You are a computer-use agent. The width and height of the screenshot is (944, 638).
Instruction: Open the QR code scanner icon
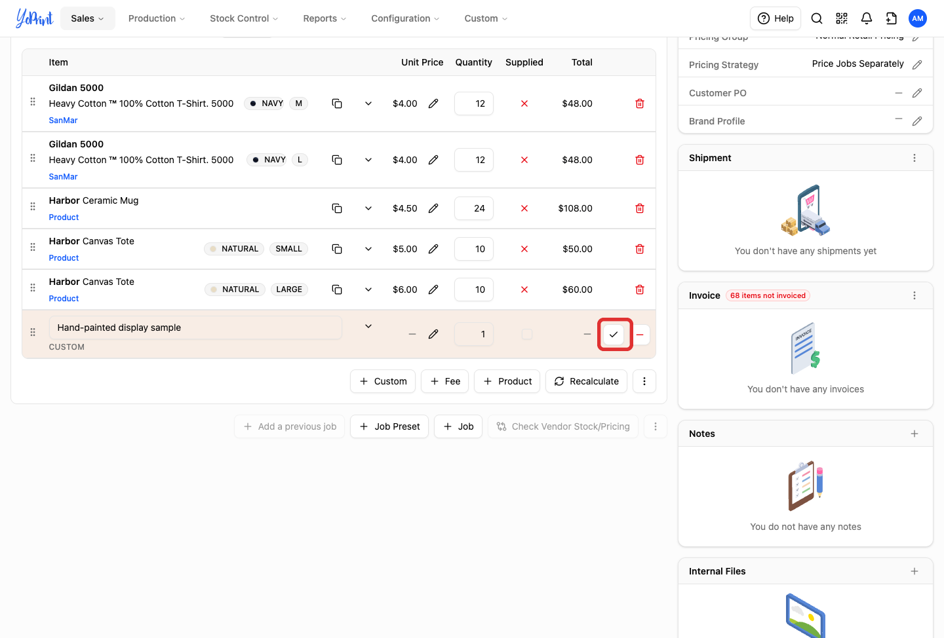pos(842,18)
